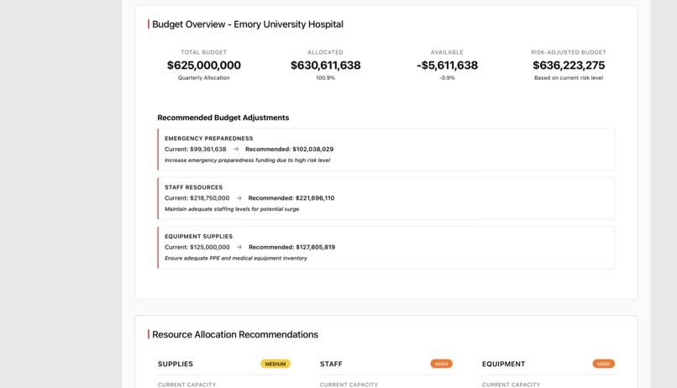
Task: Open the Equipment Supplies adjustment card
Action: pyautogui.click(x=386, y=248)
